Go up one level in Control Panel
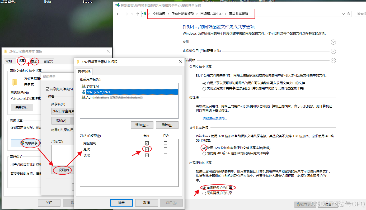Image resolution: width=366 pixels, height=210 pixels. pos(138,14)
